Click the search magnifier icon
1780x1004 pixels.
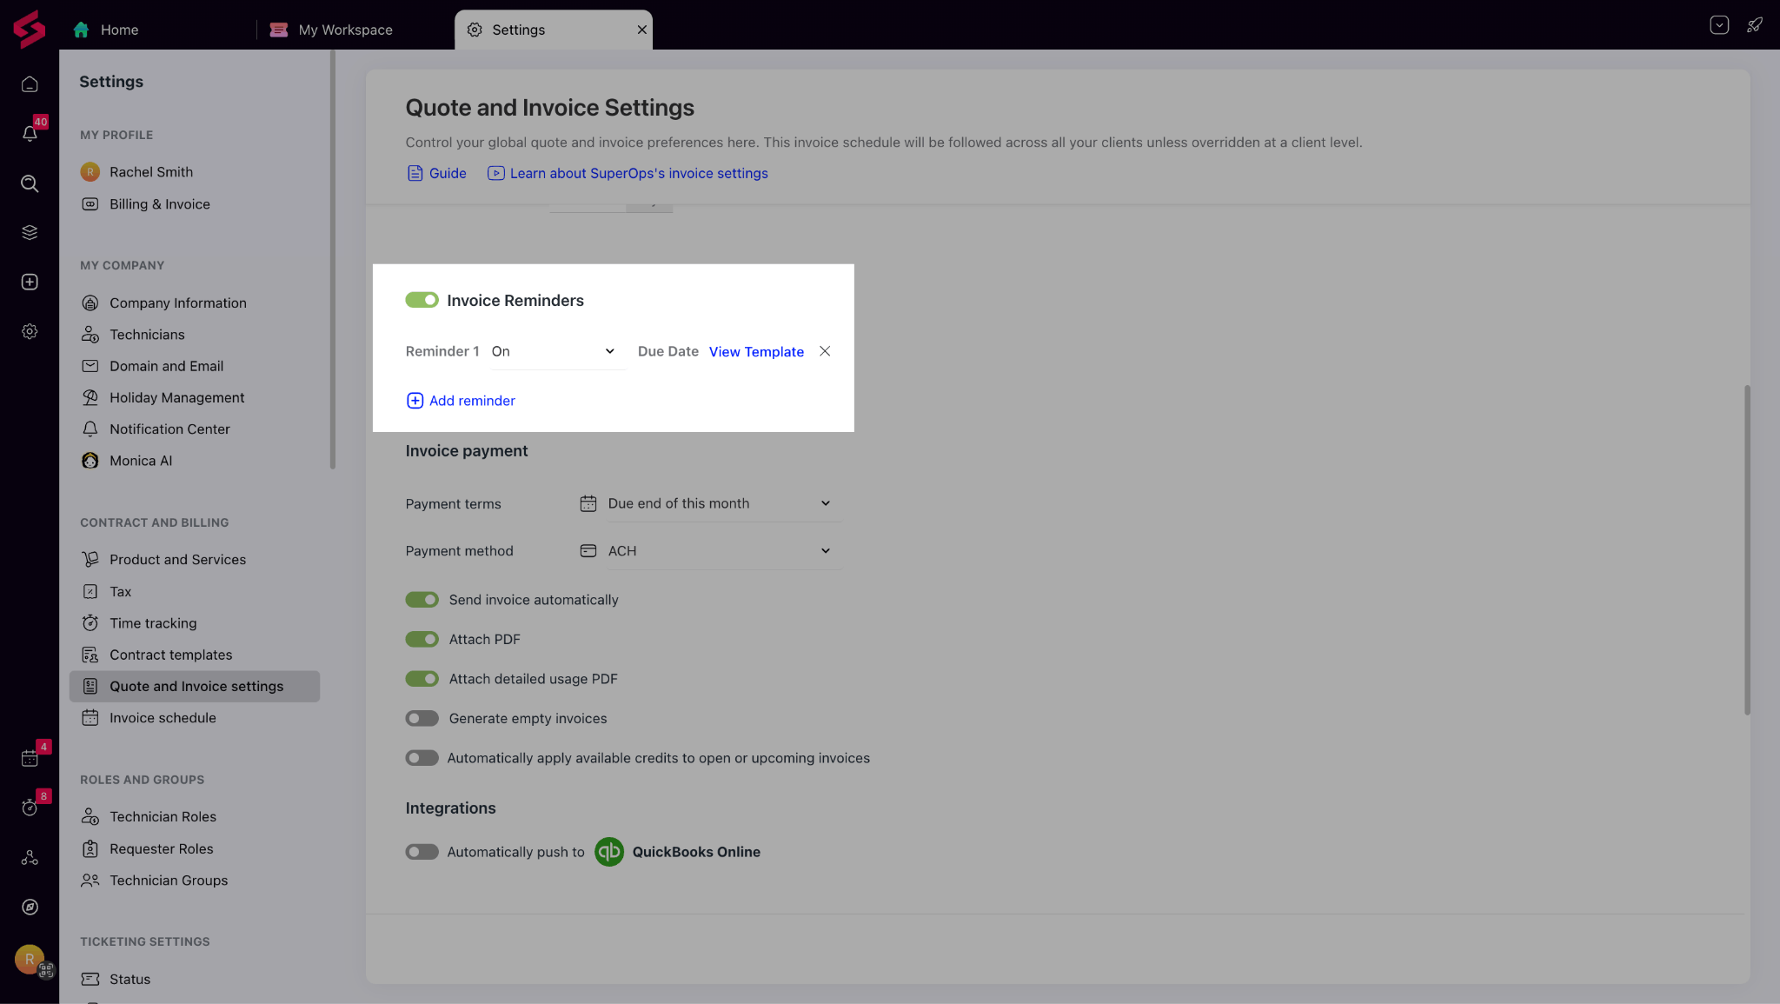click(x=30, y=183)
